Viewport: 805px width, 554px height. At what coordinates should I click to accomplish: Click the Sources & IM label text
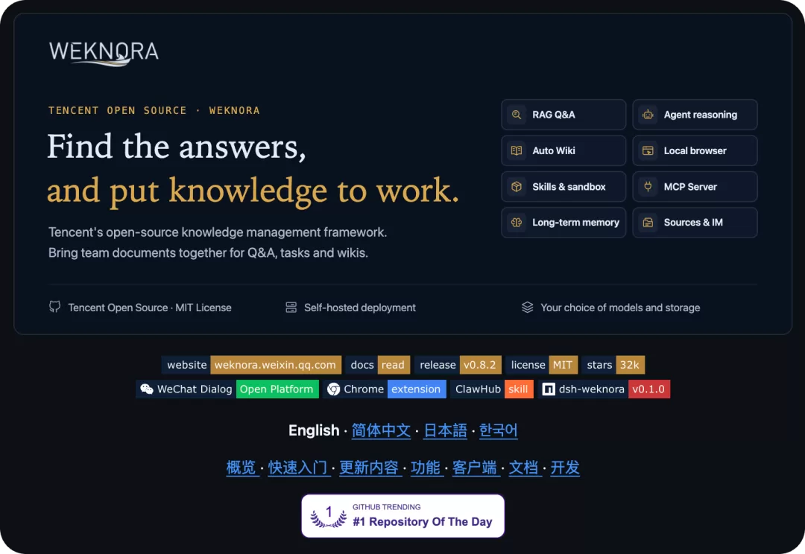coord(693,222)
